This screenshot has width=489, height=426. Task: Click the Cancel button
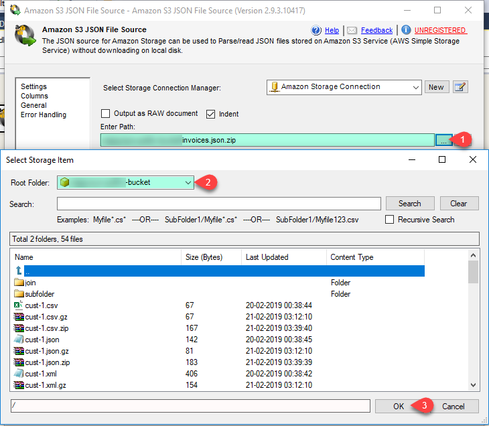click(x=453, y=407)
